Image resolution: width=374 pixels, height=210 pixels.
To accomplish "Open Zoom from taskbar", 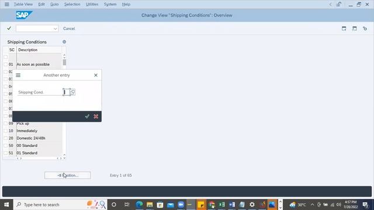I will [x=181, y=205].
